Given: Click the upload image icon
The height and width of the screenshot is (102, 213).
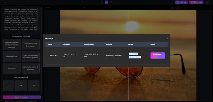Looking at the screenshot, I should (172, 2).
